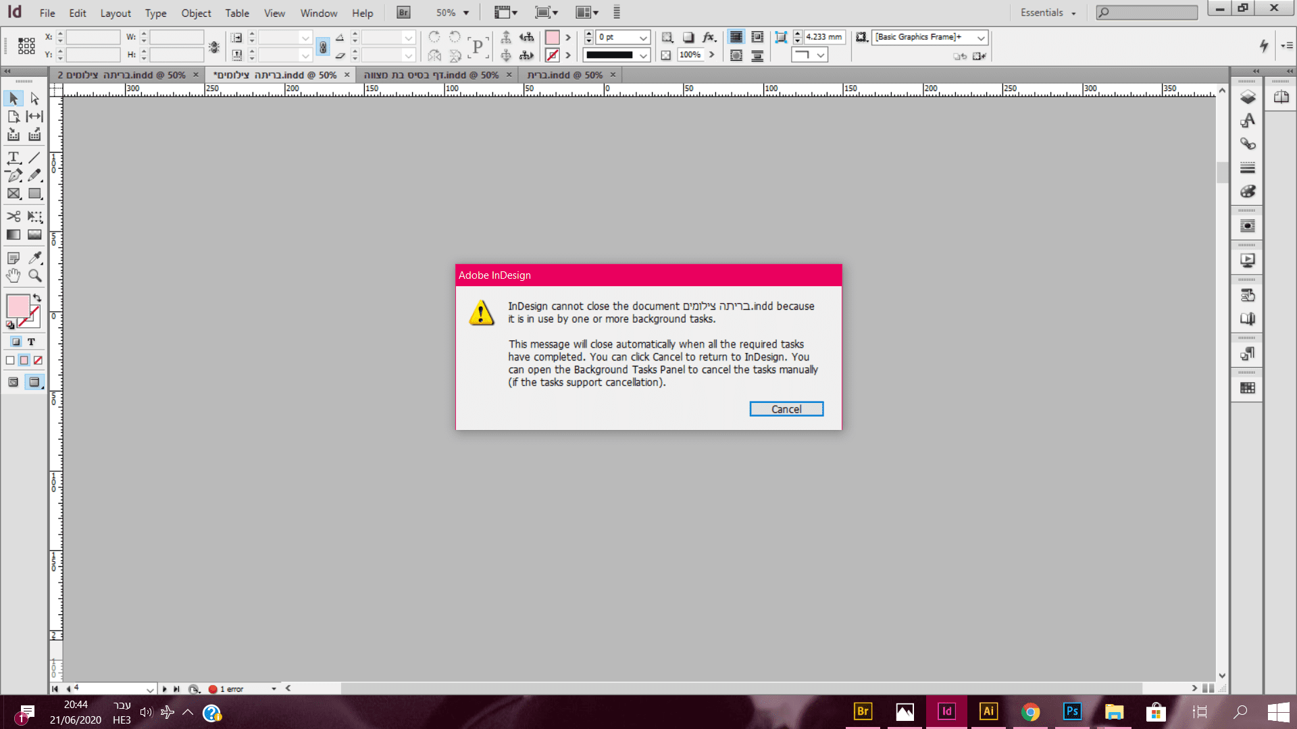Switch to the ברית.indd @ 50% tab
Screen dimensions: 1297x729
pos(565,75)
